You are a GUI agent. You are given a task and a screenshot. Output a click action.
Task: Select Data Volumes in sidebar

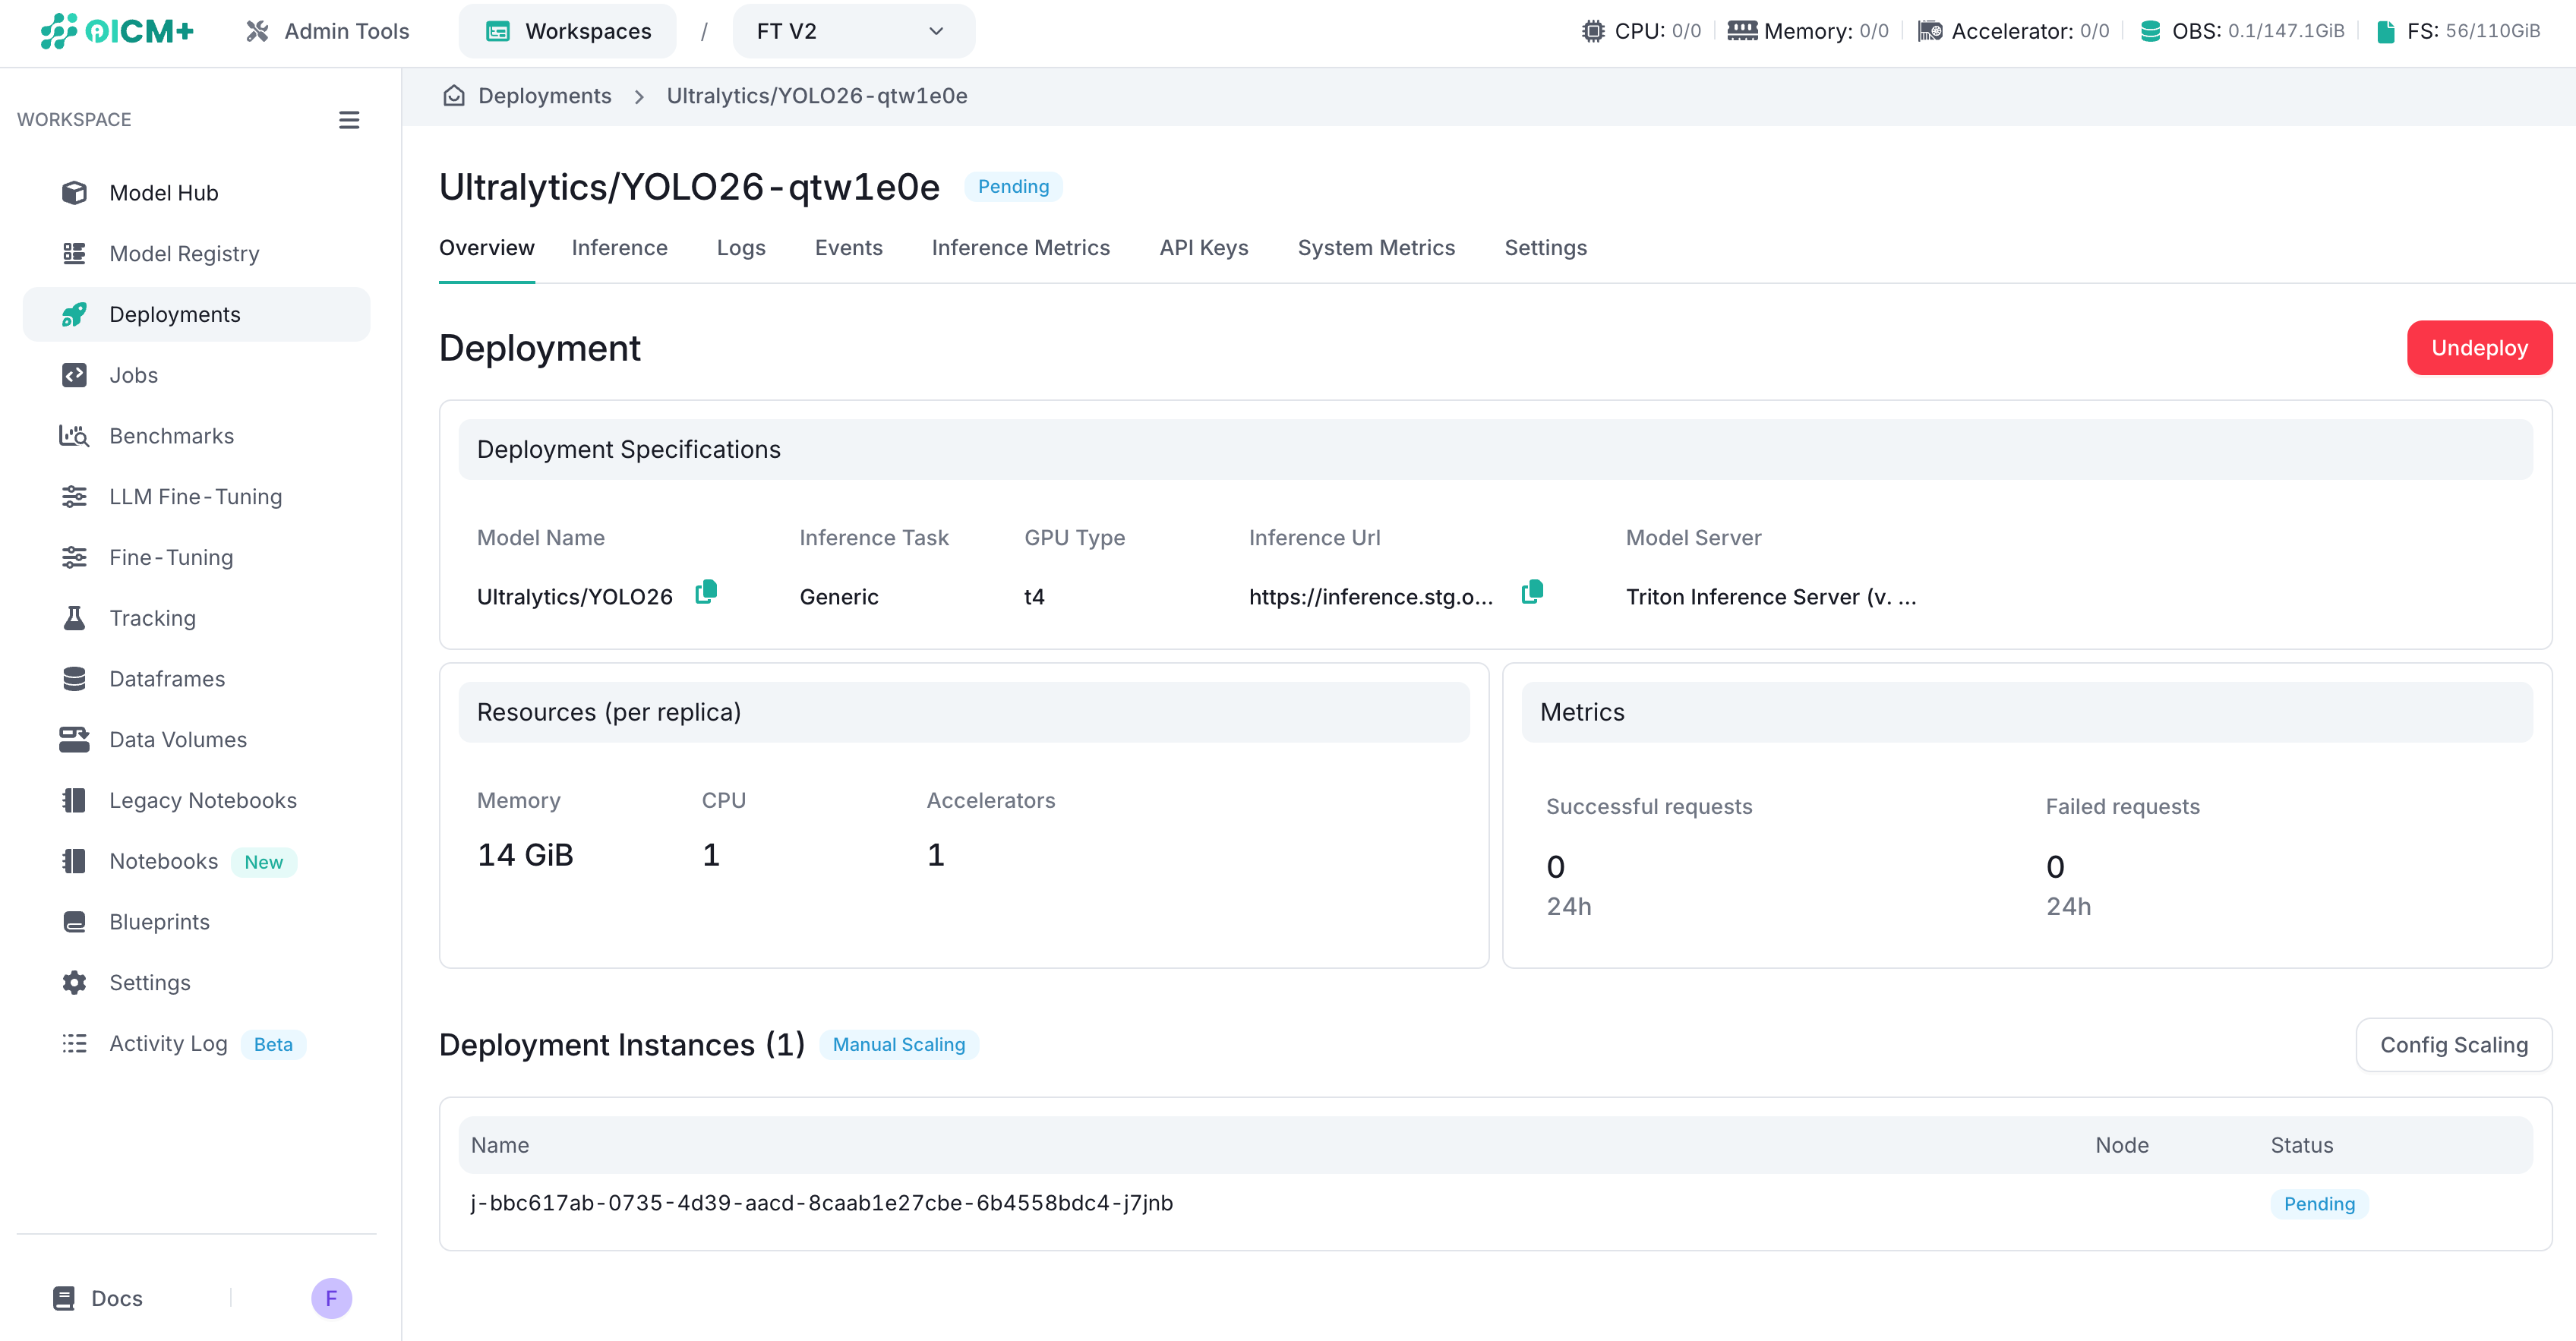pyautogui.click(x=196, y=740)
